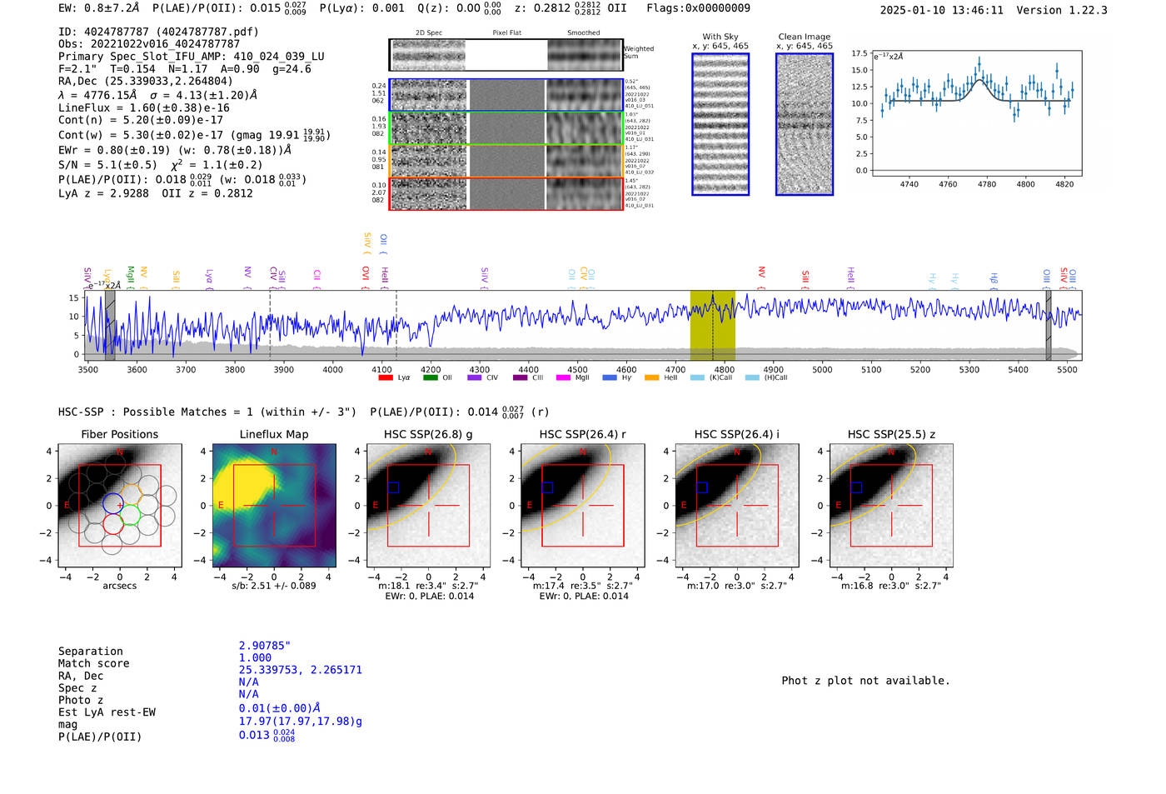Click the 'S/N = 5.1(±0.5)' line

[x=161, y=164]
